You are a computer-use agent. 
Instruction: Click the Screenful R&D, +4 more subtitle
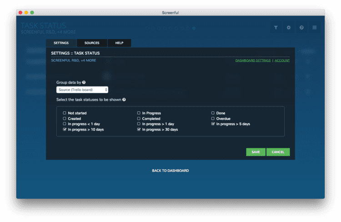tap(74, 61)
